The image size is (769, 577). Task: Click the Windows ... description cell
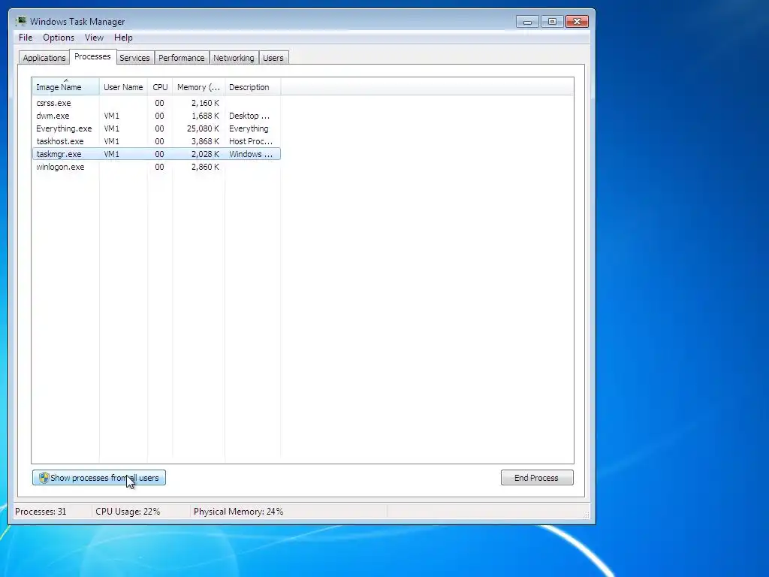pyautogui.click(x=251, y=154)
